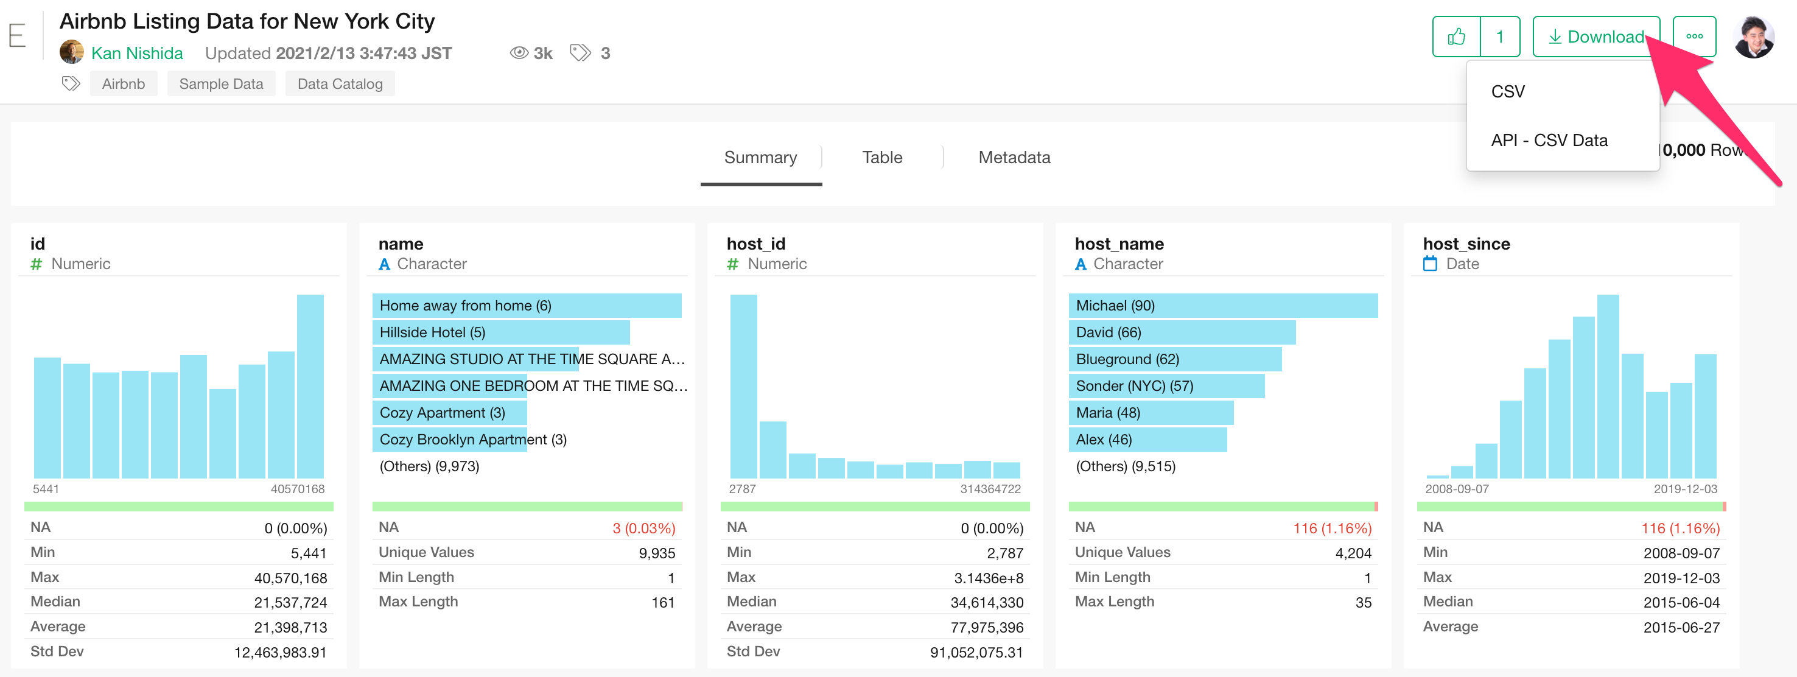Switch to the Table tab

[881, 158]
